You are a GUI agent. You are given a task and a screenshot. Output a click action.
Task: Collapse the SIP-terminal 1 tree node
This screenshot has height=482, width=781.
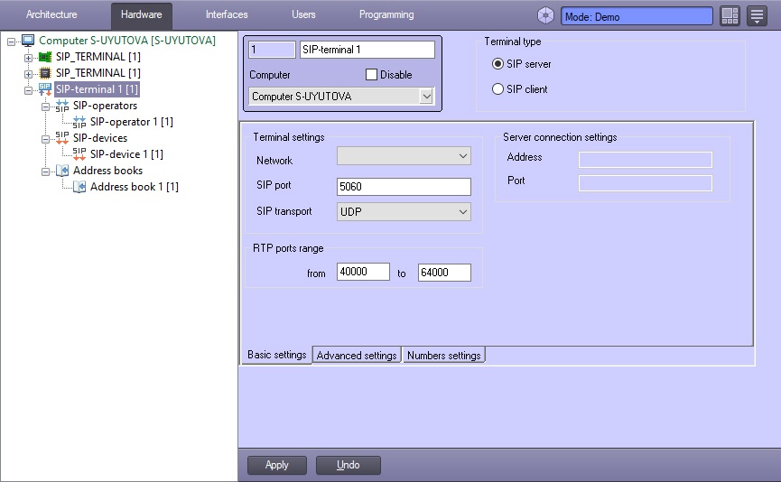[x=28, y=89]
